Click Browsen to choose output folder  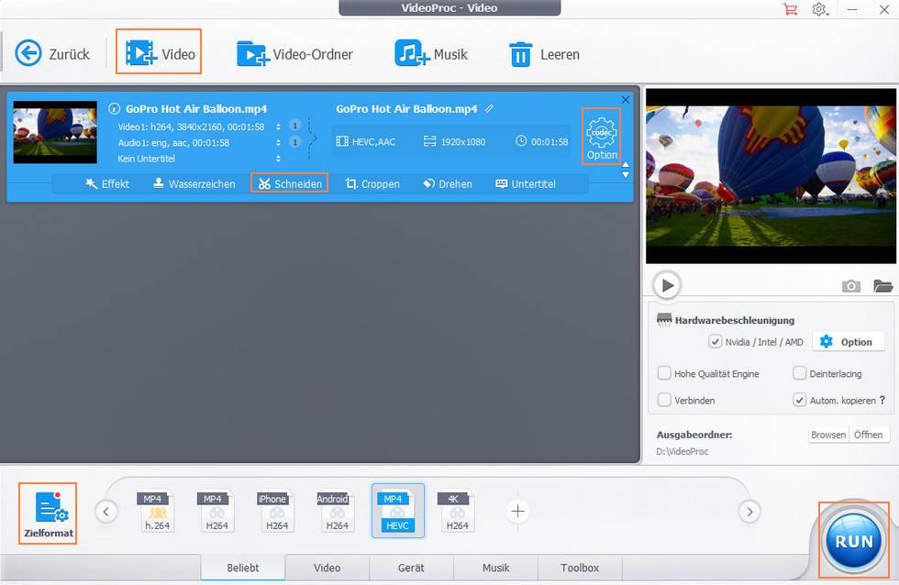827,435
